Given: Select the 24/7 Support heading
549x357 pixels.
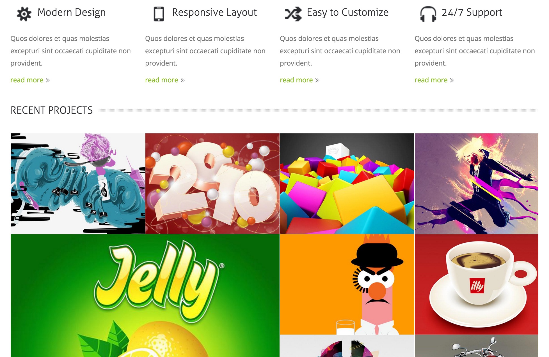Looking at the screenshot, I should [x=472, y=12].
